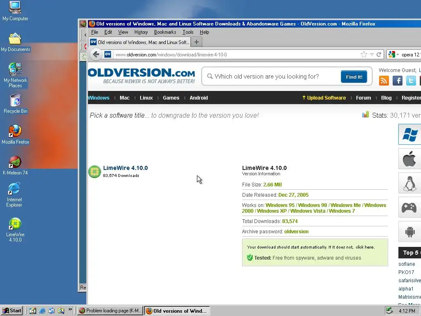Open a new tab with the plus button
This screenshot has width=421, height=316.
tap(197, 42)
